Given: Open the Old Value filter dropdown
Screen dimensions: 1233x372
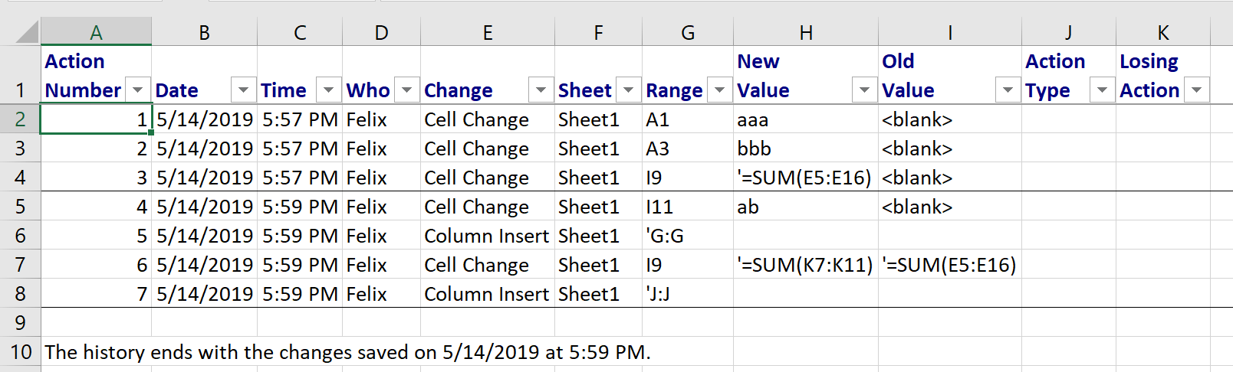Looking at the screenshot, I should pyautogui.click(x=1008, y=90).
